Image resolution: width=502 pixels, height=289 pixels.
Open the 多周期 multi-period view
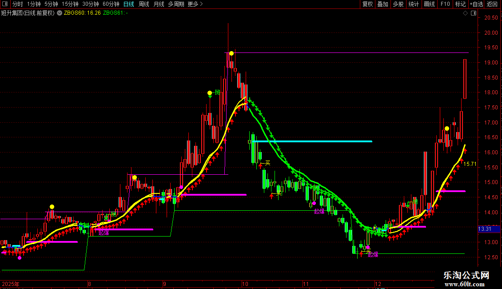point(176,4)
